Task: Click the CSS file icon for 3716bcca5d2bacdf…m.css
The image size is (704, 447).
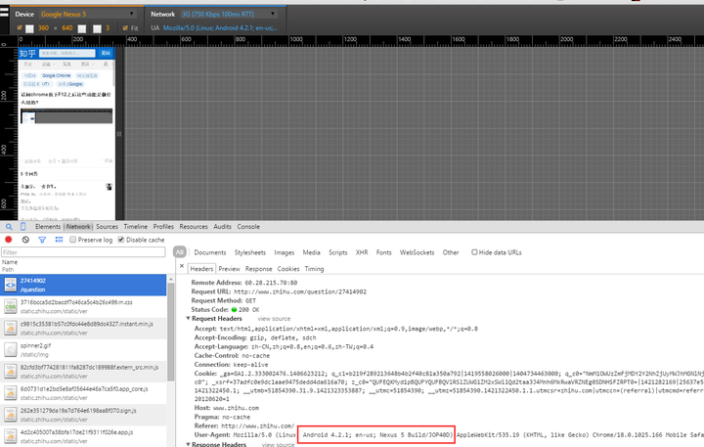Action: coord(11,306)
